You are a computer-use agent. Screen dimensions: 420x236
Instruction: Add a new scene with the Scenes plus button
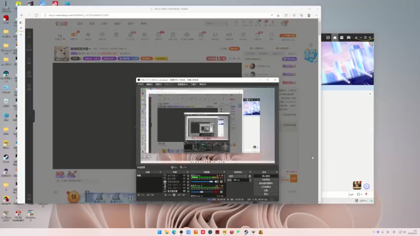[x=139, y=195]
